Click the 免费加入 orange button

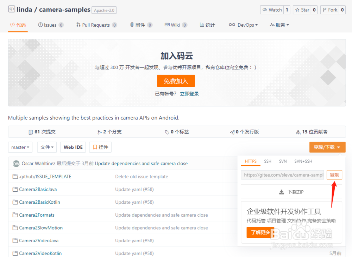(x=176, y=81)
